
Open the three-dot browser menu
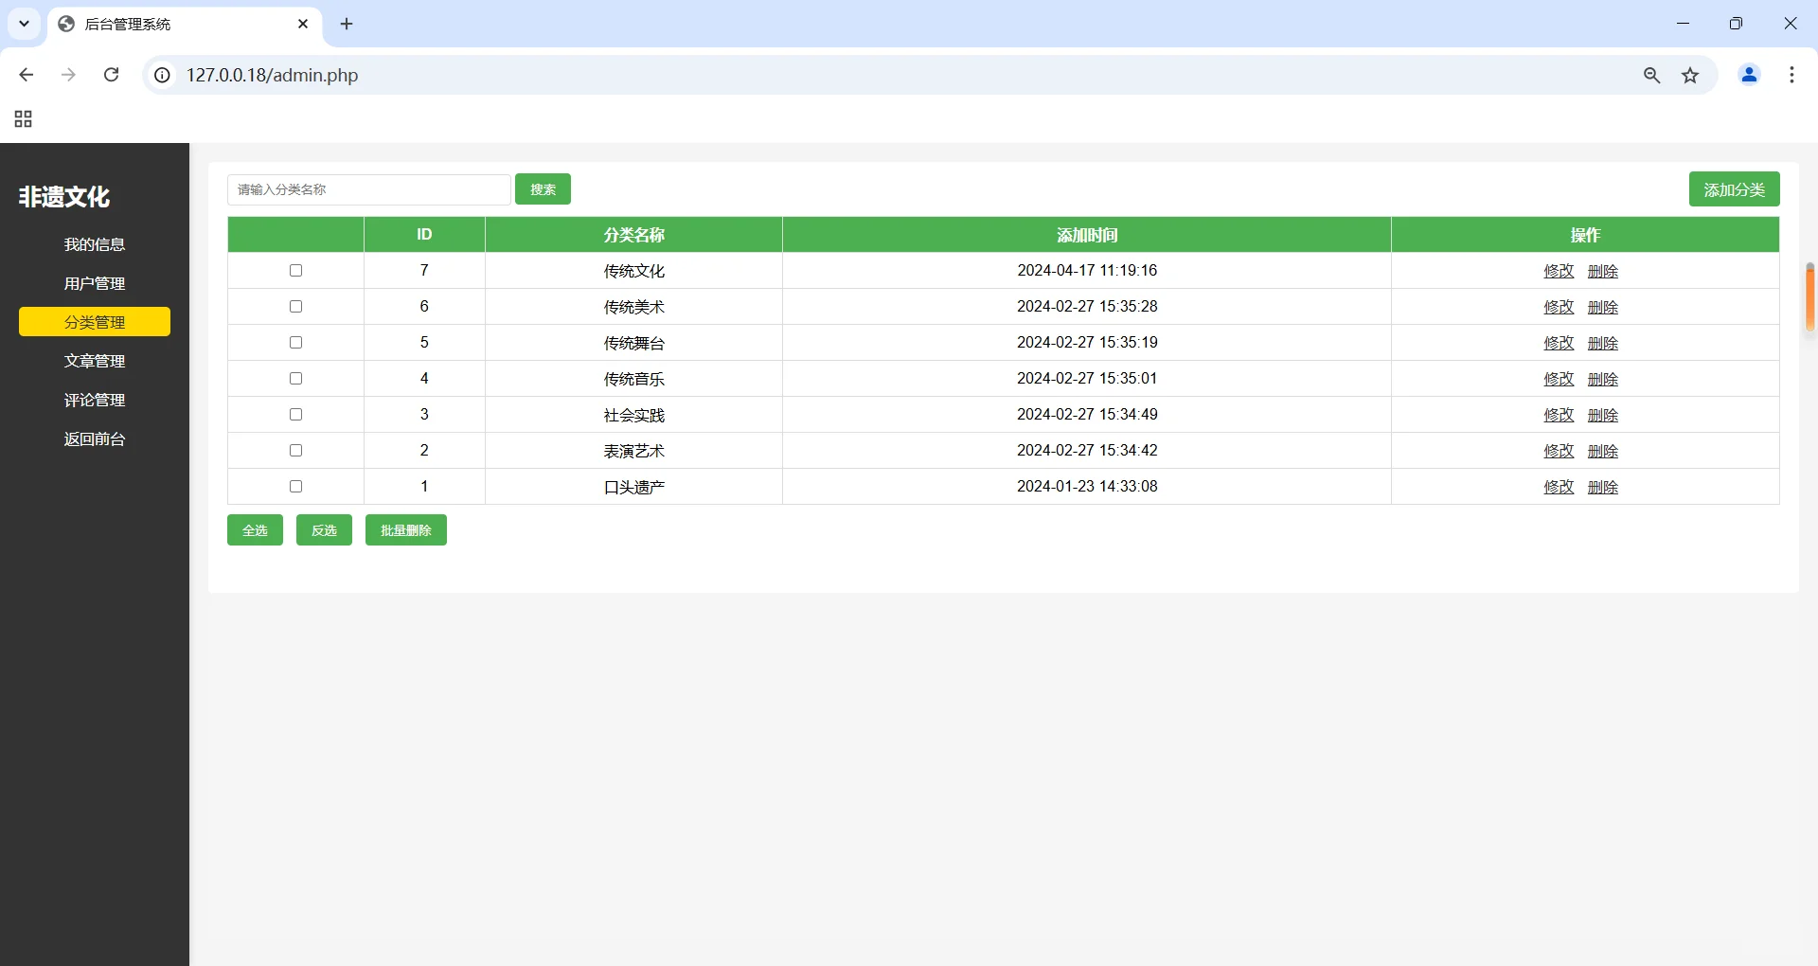(x=1792, y=75)
